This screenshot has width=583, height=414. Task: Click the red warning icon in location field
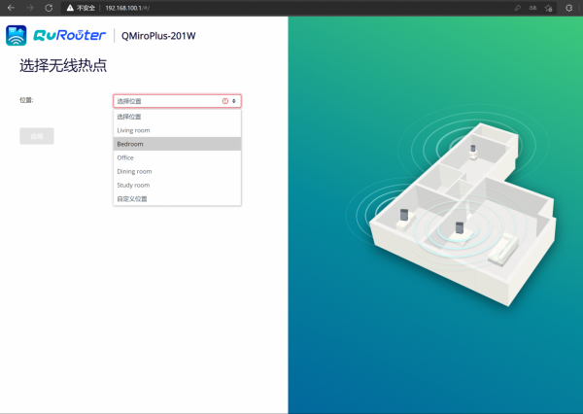coord(225,101)
